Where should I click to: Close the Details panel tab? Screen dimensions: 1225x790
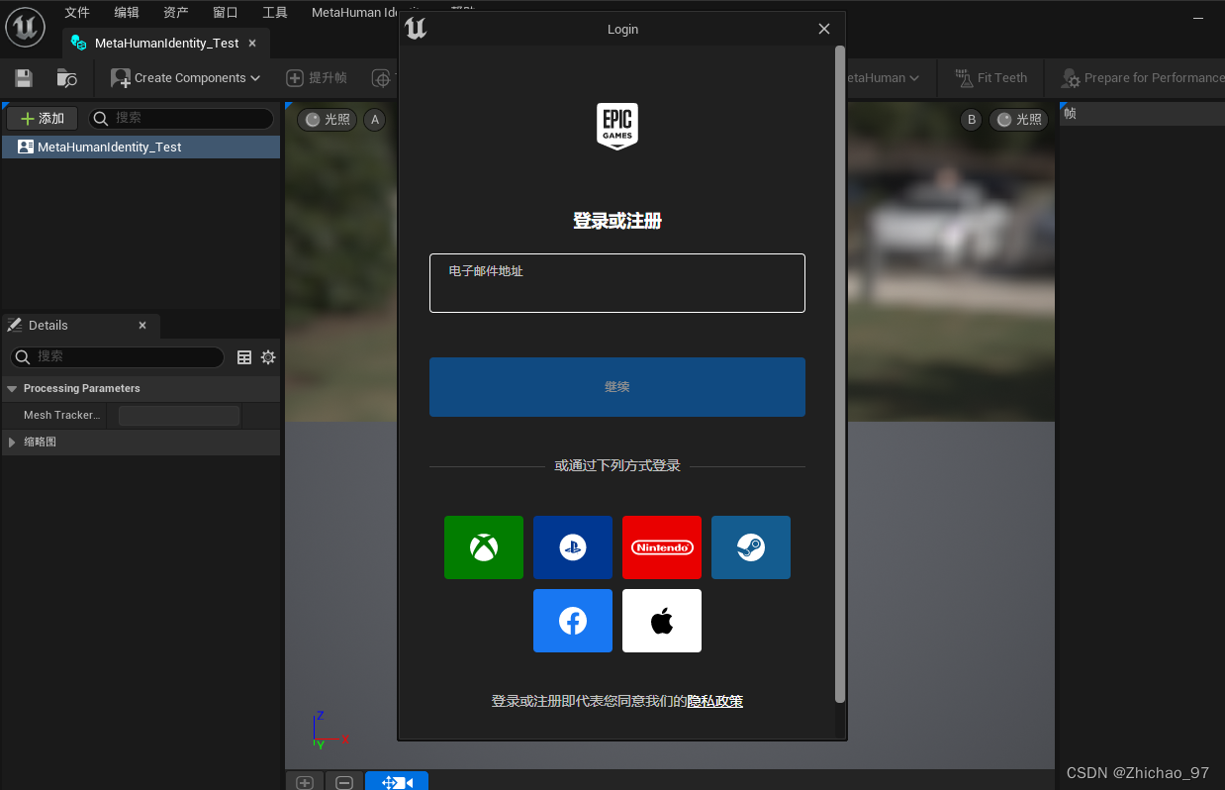click(x=142, y=325)
